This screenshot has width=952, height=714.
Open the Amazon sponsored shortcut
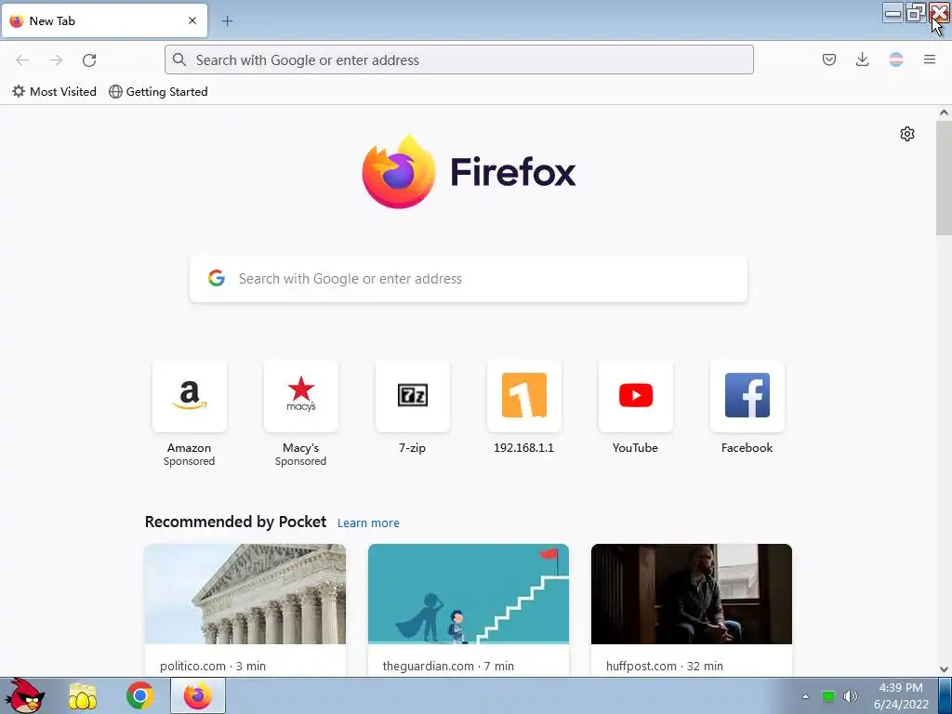(x=190, y=414)
